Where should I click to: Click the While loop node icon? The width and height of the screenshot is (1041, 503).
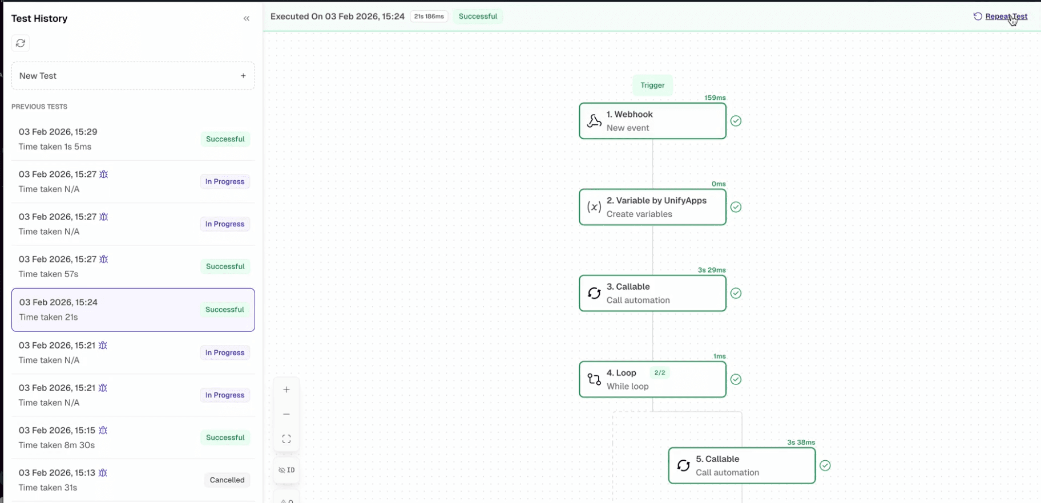594,380
